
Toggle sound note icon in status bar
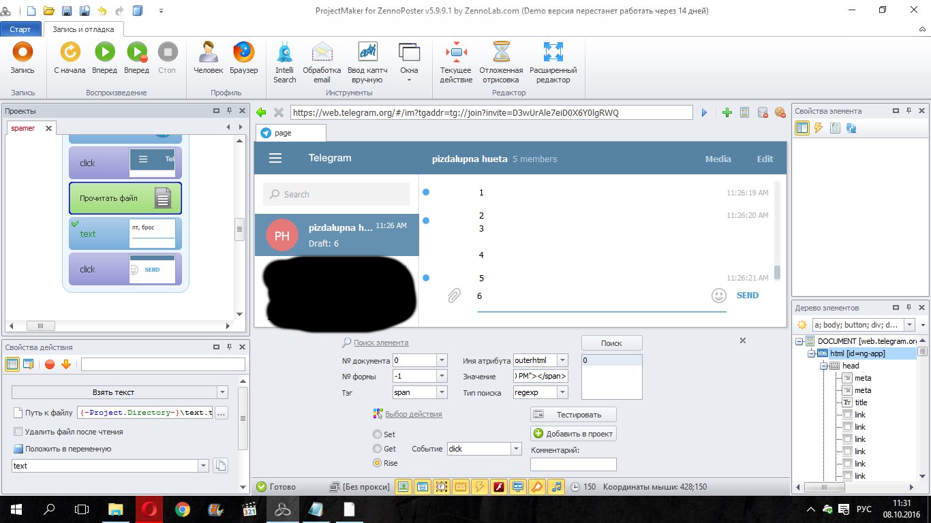point(557,486)
